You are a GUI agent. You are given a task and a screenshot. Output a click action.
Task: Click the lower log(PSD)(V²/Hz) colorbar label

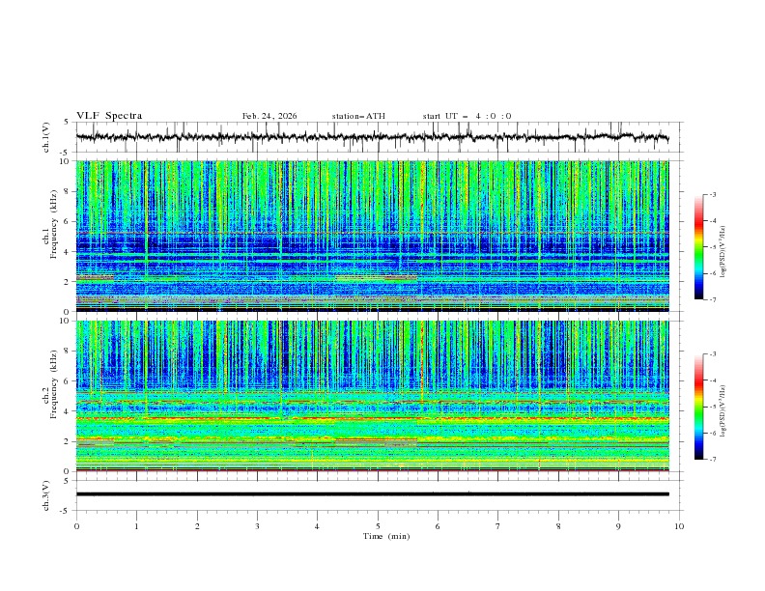click(x=723, y=411)
